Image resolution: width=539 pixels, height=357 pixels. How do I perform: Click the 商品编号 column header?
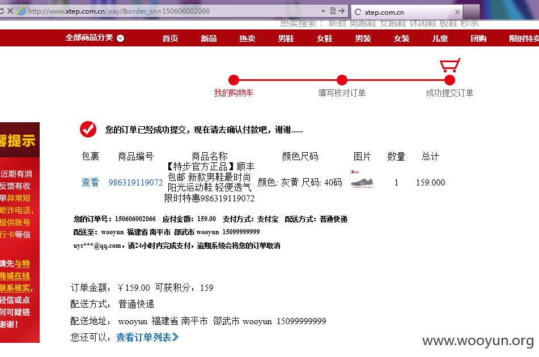point(136,157)
